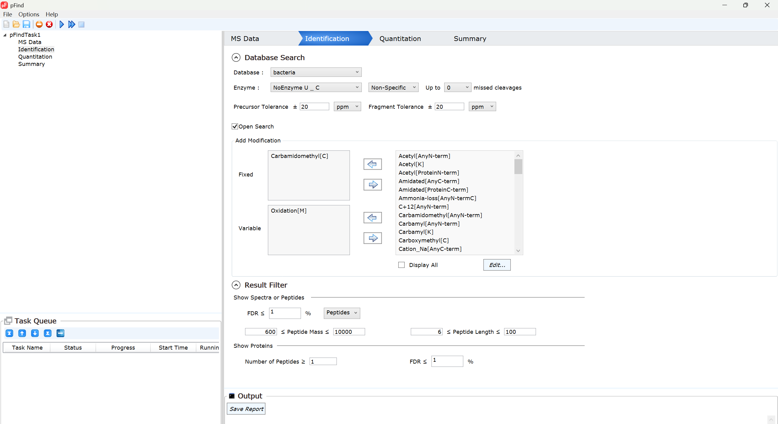Click the Output console icon
The height and width of the screenshot is (424, 778).
[x=232, y=396]
